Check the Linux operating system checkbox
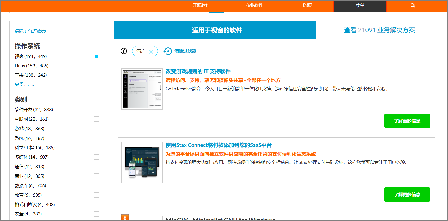 (x=96, y=66)
